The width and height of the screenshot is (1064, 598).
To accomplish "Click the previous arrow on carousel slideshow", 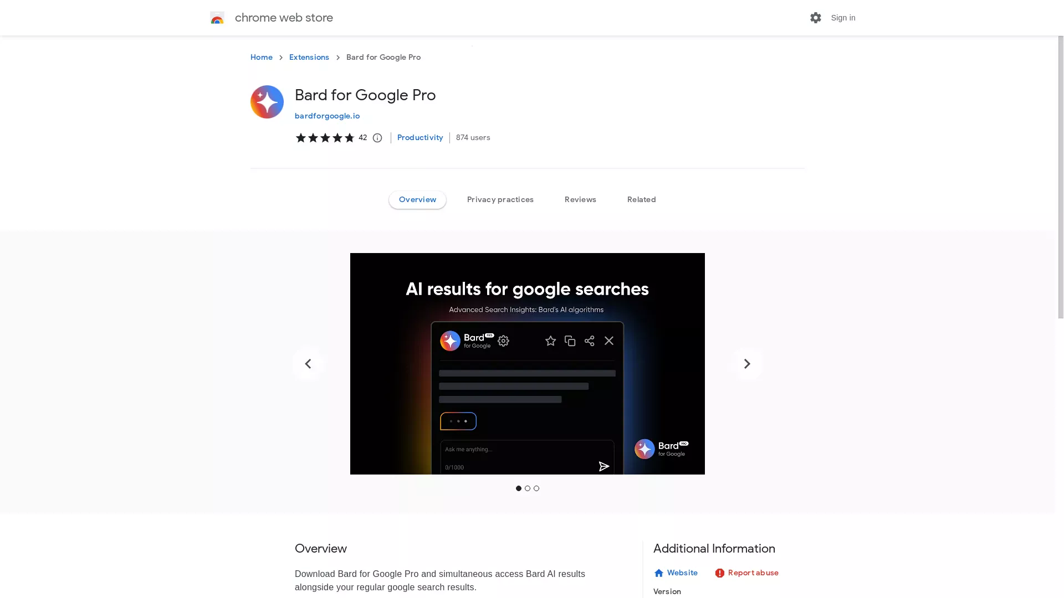I will (308, 364).
